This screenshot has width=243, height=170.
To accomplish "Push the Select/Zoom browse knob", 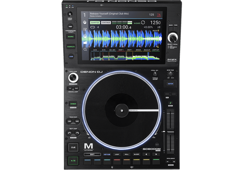I will [x=173, y=38].
